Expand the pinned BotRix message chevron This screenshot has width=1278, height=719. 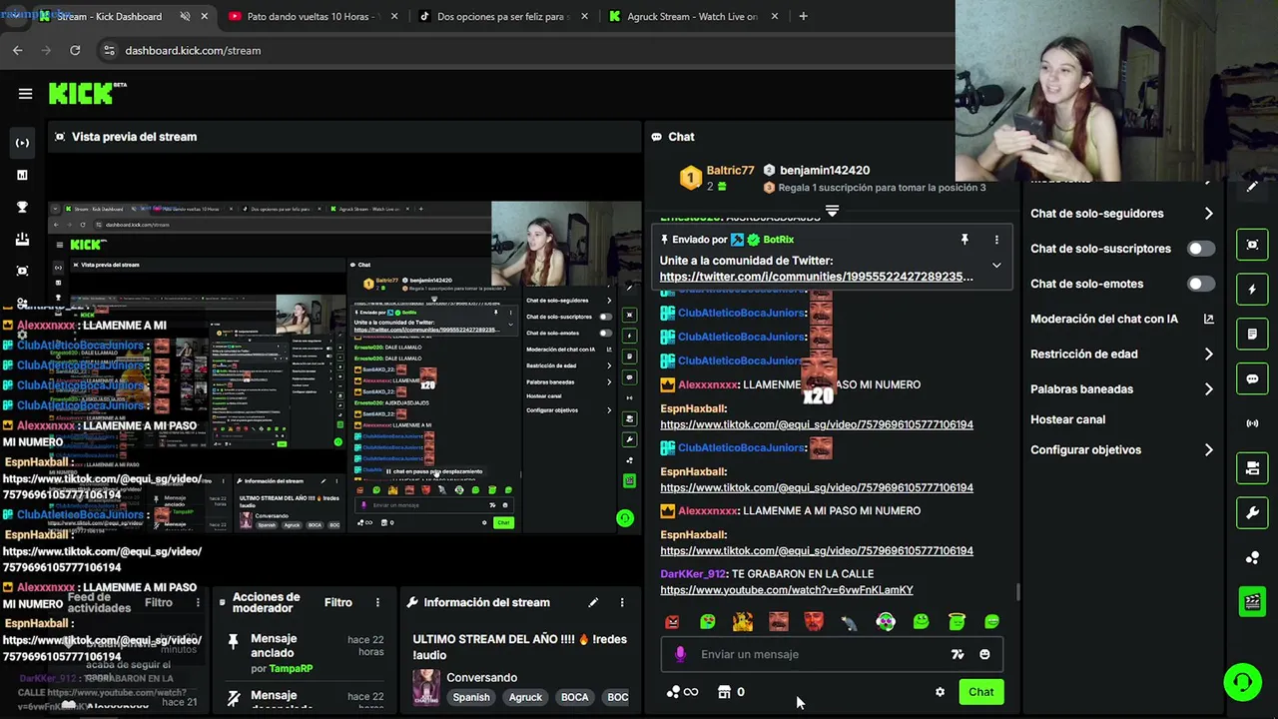[x=996, y=266]
